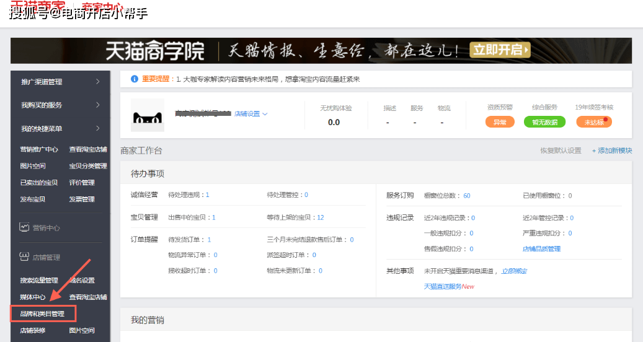Image resolution: width=643 pixels, height=342 pixels.
Task: Click 恢复默认设置
Action: pyautogui.click(x=561, y=151)
